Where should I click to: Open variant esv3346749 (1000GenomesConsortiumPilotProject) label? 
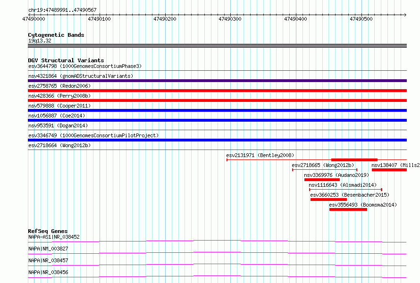[93, 135]
